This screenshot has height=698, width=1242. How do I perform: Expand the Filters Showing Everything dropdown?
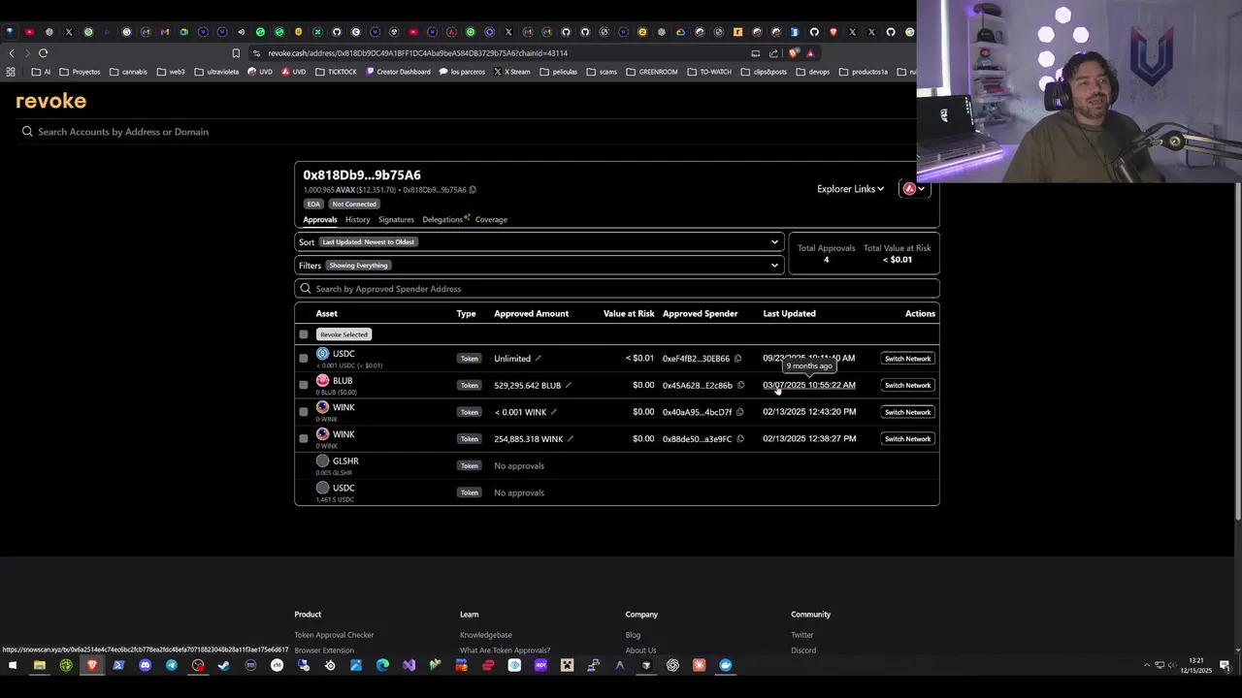click(539, 266)
